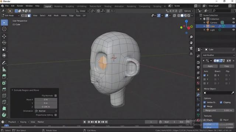Open the File menu
The height and width of the screenshot is (132, 236).
7,6
